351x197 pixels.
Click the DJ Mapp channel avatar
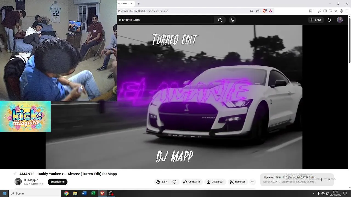coord(18,182)
